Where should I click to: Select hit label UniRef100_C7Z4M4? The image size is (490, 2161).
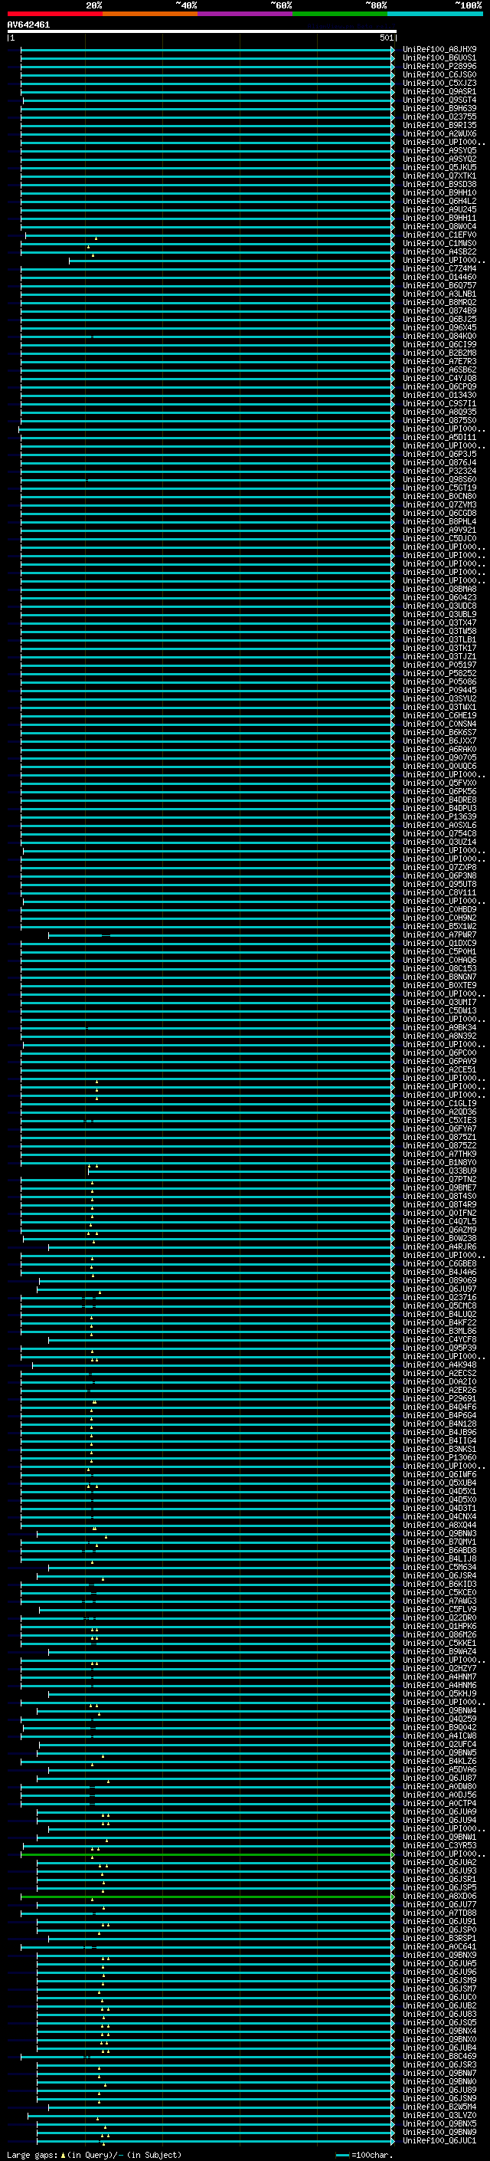439,268
